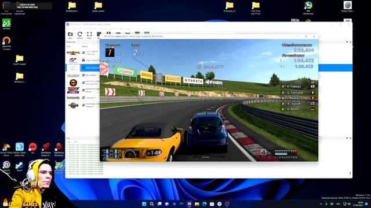Open the USB Drive Boot Files folder
This screenshot has height=208, width=371.
pyautogui.click(x=256, y=8)
